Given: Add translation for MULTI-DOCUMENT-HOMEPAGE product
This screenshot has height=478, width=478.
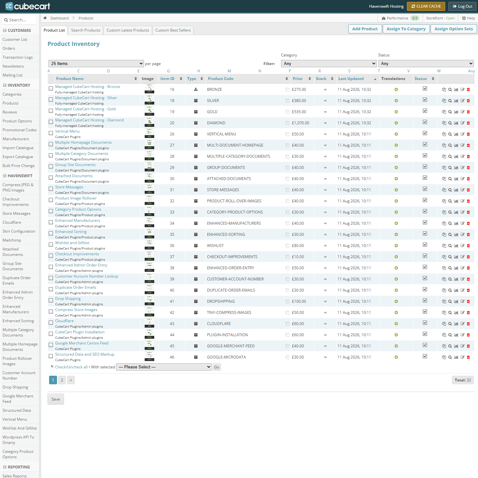Looking at the screenshot, I should pos(396,145).
